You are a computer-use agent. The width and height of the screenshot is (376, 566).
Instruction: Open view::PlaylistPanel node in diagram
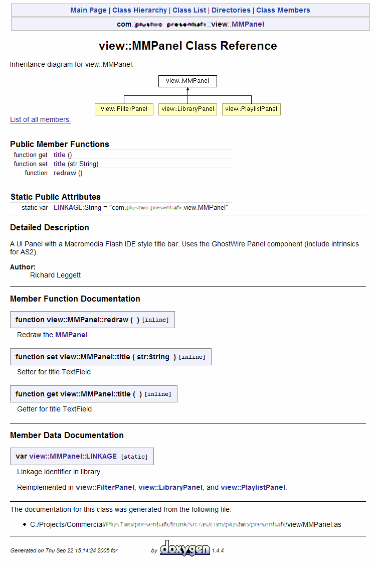[251, 109]
